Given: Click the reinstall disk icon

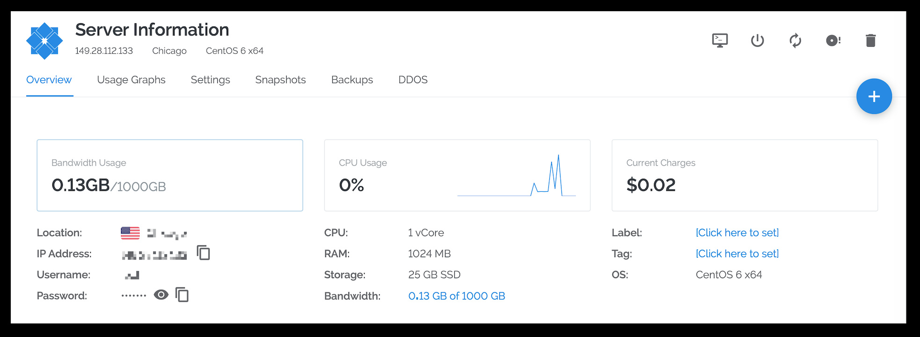Looking at the screenshot, I should tap(833, 41).
